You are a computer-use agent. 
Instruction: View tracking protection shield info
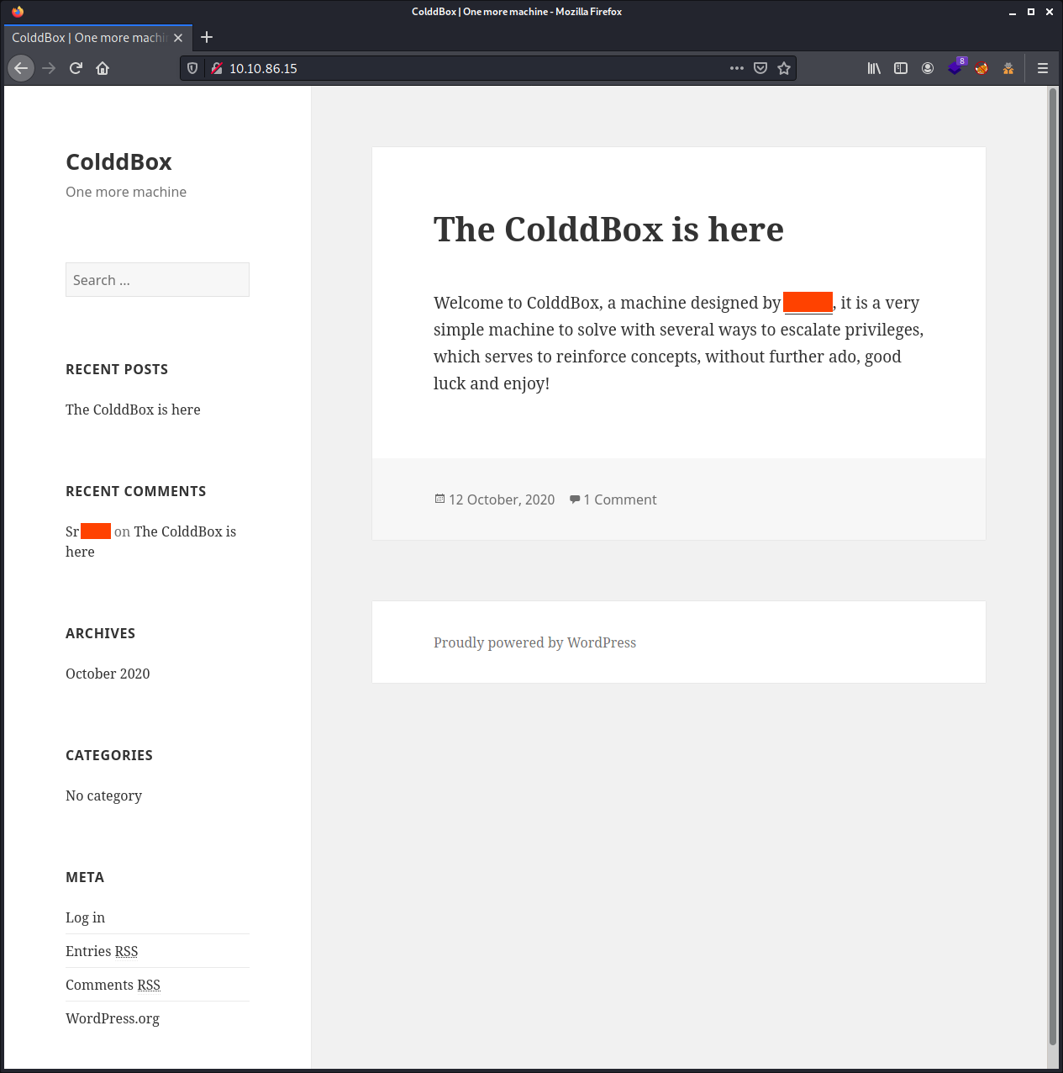coord(192,68)
